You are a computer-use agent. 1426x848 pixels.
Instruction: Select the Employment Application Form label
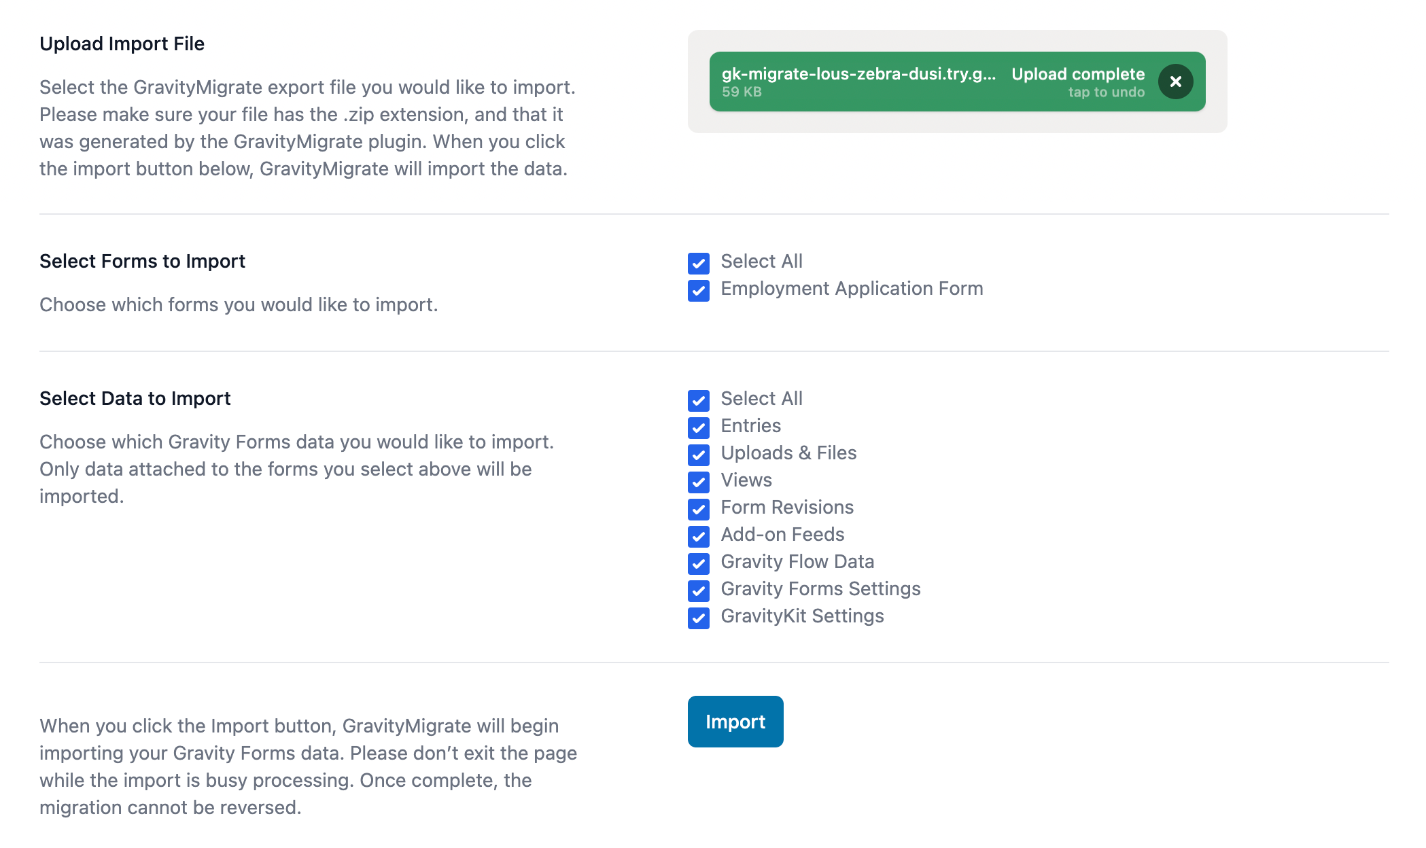coord(851,288)
